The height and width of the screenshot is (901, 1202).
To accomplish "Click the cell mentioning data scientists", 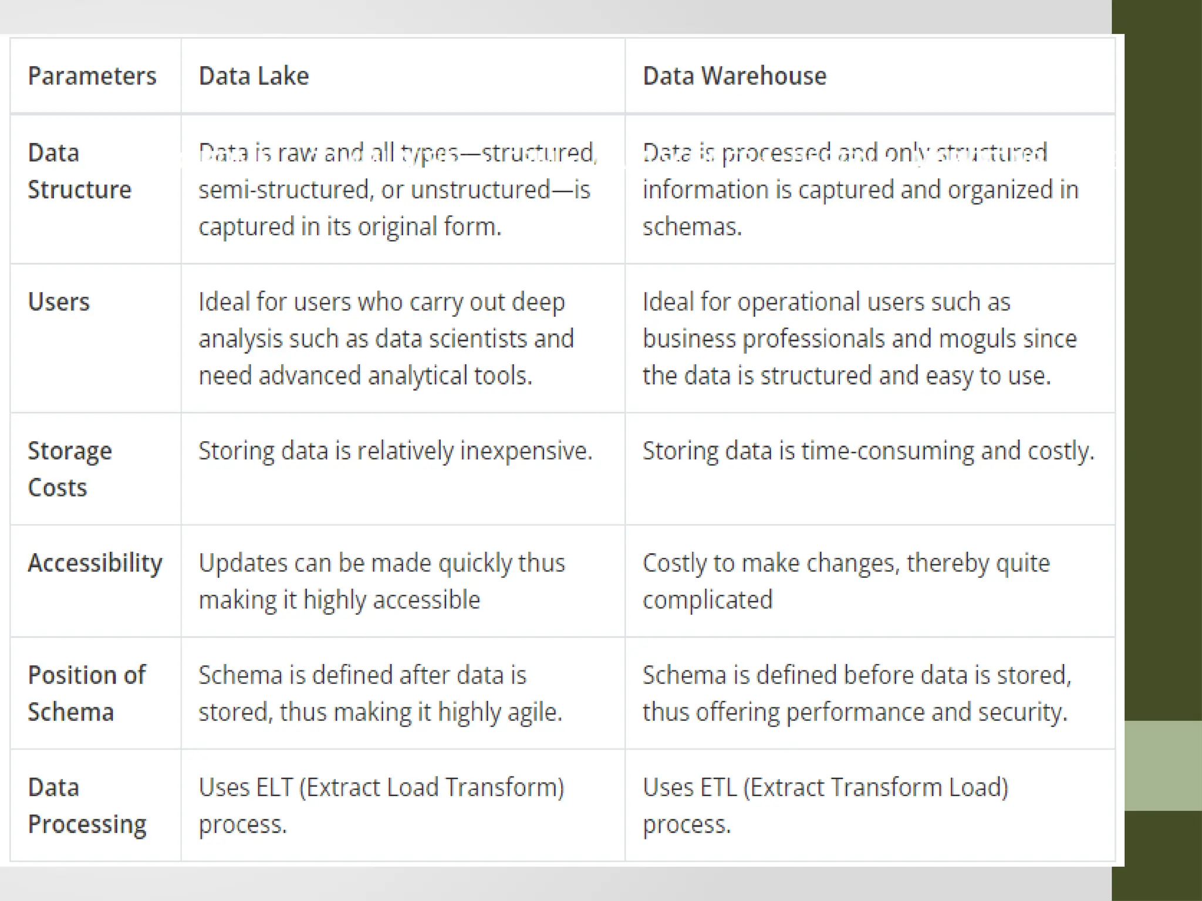I will (x=386, y=338).
